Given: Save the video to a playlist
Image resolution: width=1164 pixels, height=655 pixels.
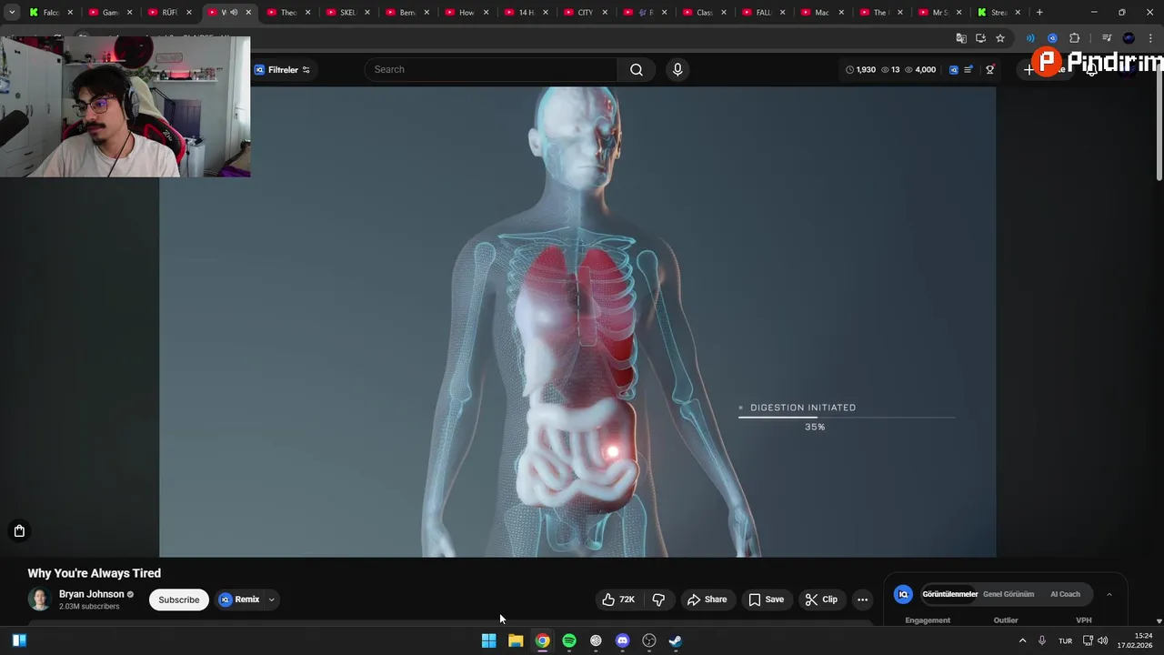Looking at the screenshot, I should [766, 600].
